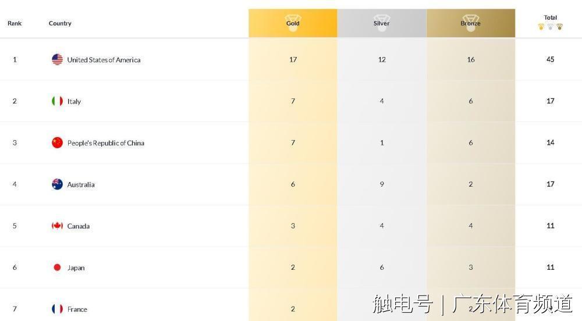Click Japan's silver medal count cell
Viewport: 582px width, 321px height.
click(x=382, y=267)
